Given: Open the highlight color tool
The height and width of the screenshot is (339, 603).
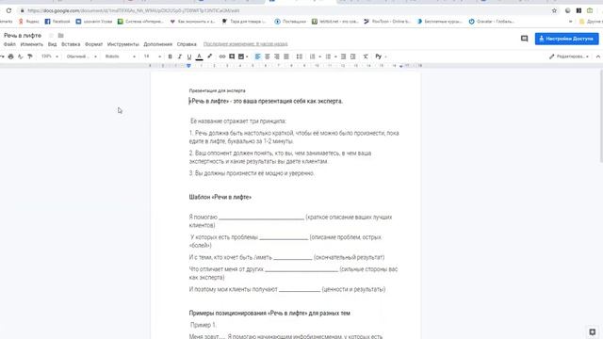Looking at the screenshot, I should (x=209, y=56).
